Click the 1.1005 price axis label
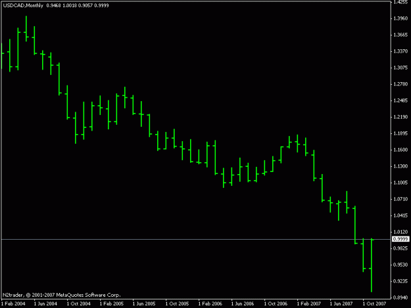The image size is (411, 308). [400, 183]
